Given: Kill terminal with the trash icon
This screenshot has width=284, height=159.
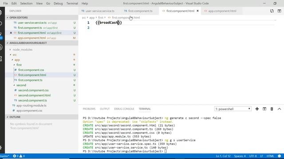Looking at the screenshot, I should pyautogui.click(x=272, y=109).
